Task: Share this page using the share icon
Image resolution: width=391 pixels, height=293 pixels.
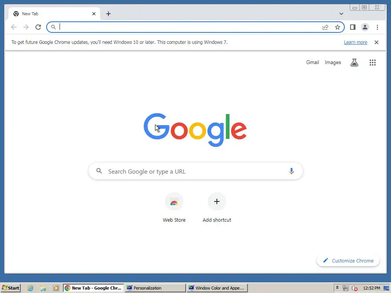Action: [x=325, y=27]
